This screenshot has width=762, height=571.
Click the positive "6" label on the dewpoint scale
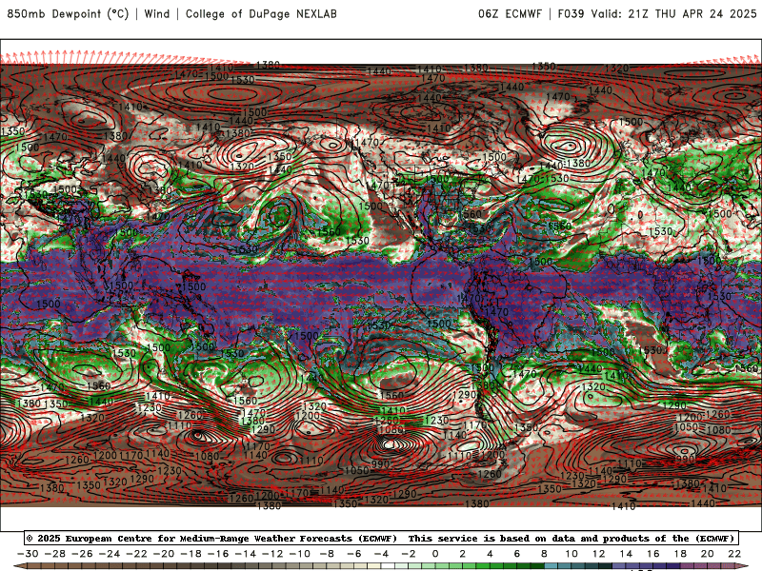point(517,554)
